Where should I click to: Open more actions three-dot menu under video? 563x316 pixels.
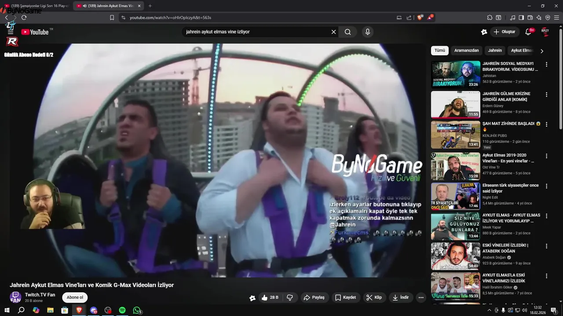coord(421,298)
